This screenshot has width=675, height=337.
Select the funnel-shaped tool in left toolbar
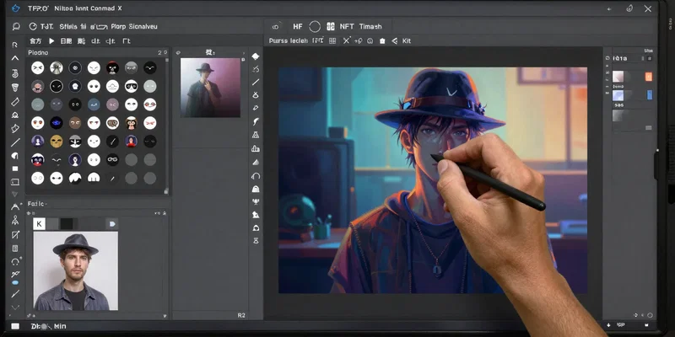(x=15, y=88)
